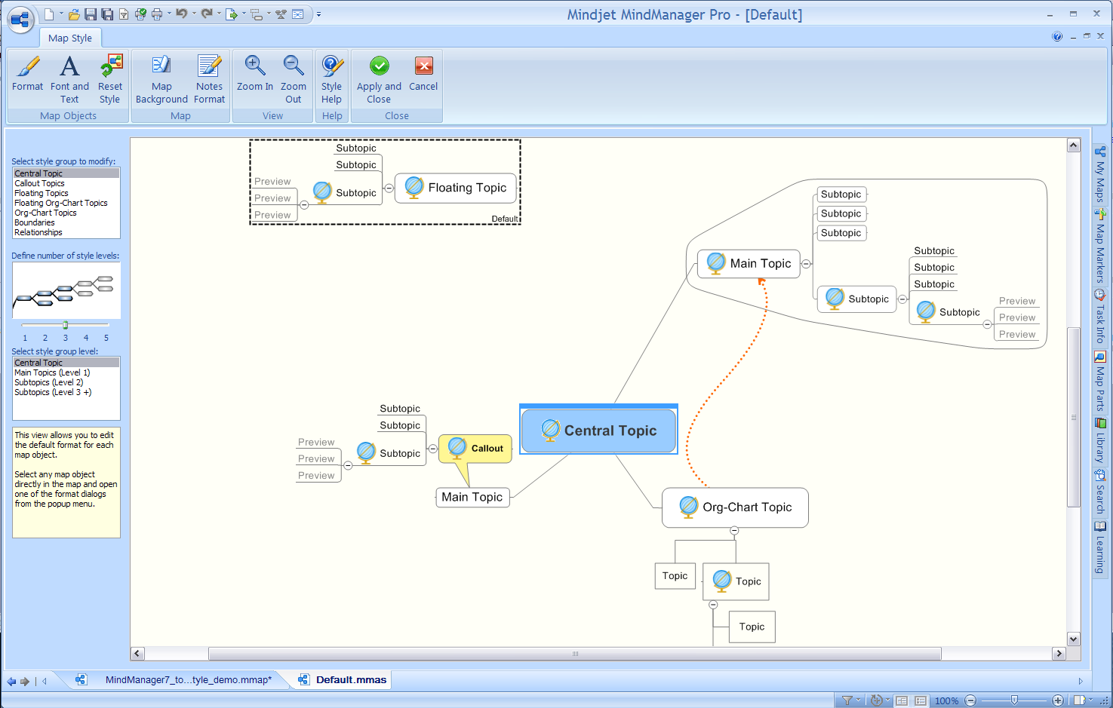Choose Relationships in style group list

coord(38,232)
